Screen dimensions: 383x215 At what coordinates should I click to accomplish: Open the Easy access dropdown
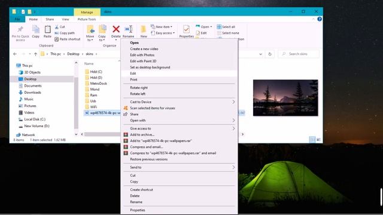pyautogui.click(x=163, y=33)
